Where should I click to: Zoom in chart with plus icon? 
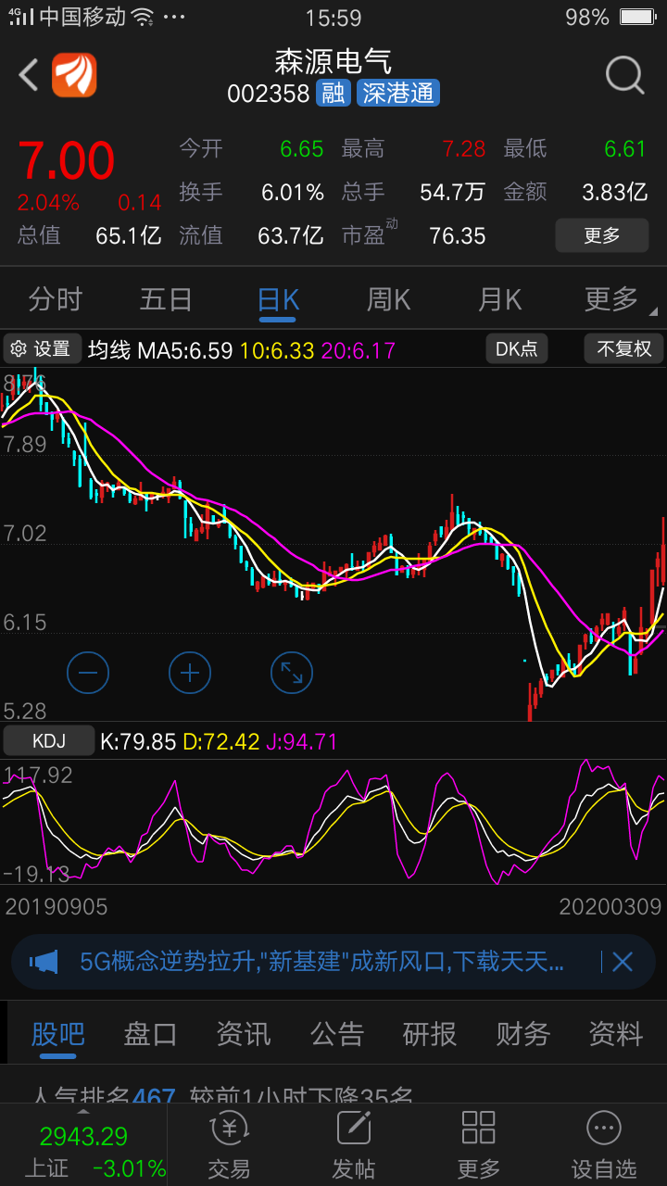coord(190,673)
